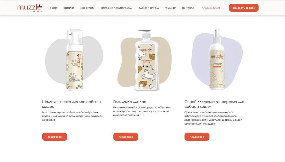285x162 pixels.
Task: Go to the «где купить» page
Action: pos(87,8)
